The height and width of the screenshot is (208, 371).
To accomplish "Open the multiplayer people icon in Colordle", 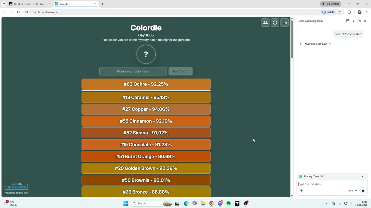I will coord(265,23).
